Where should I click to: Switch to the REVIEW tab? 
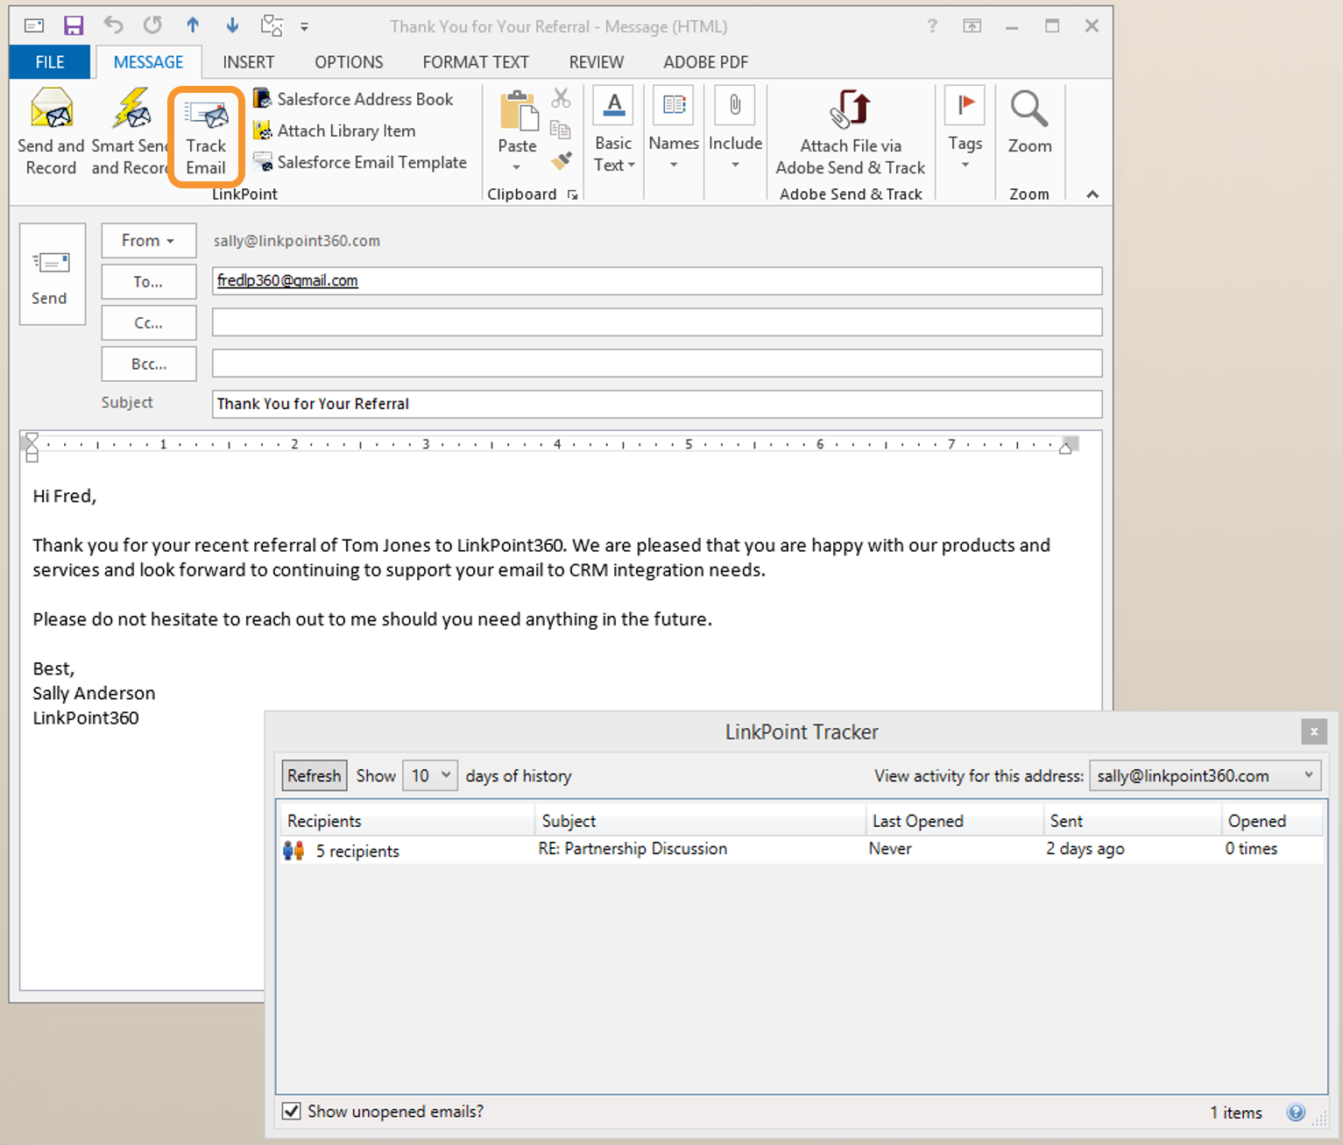coord(597,62)
